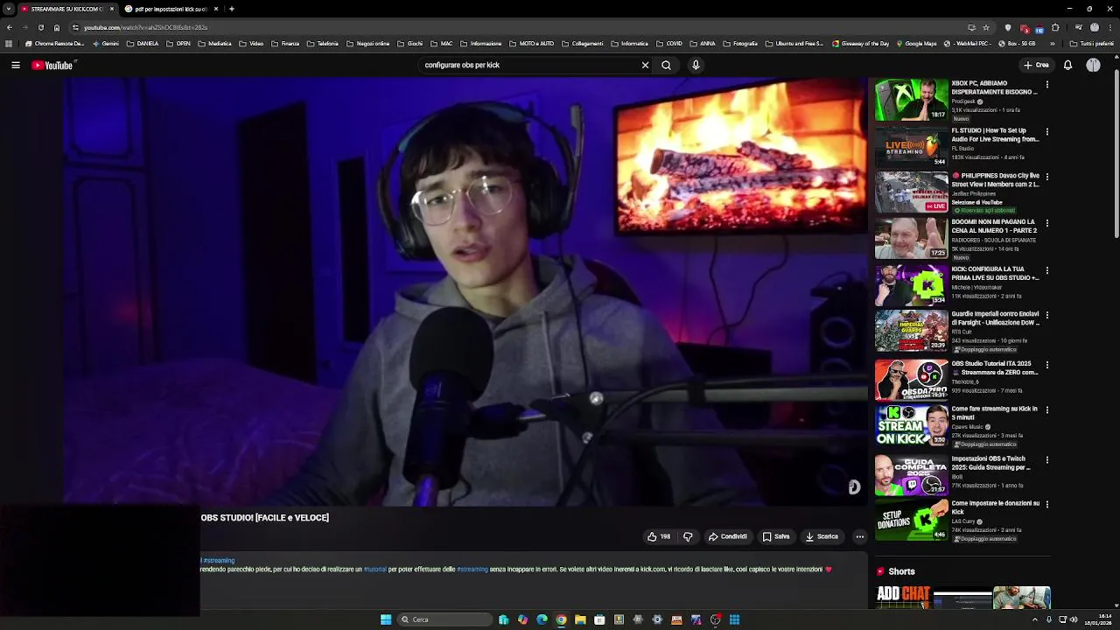1120x630 pixels.
Task: Click the #tutorial hashtag in description
Action: click(374, 570)
